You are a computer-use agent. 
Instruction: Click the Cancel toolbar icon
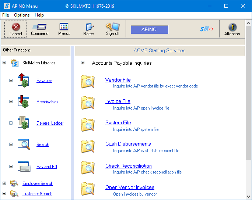pos(16,26)
